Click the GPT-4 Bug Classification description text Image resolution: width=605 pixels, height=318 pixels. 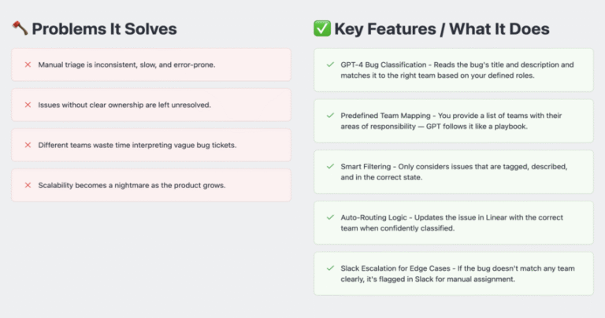pyautogui.click(x=457, y=70)
